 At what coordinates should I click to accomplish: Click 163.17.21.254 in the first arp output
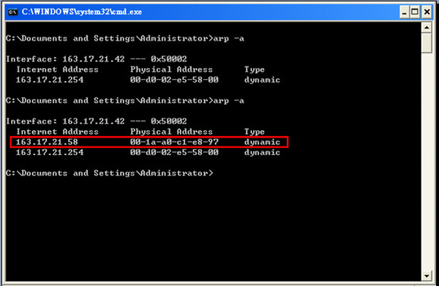[x=50, y=80]
